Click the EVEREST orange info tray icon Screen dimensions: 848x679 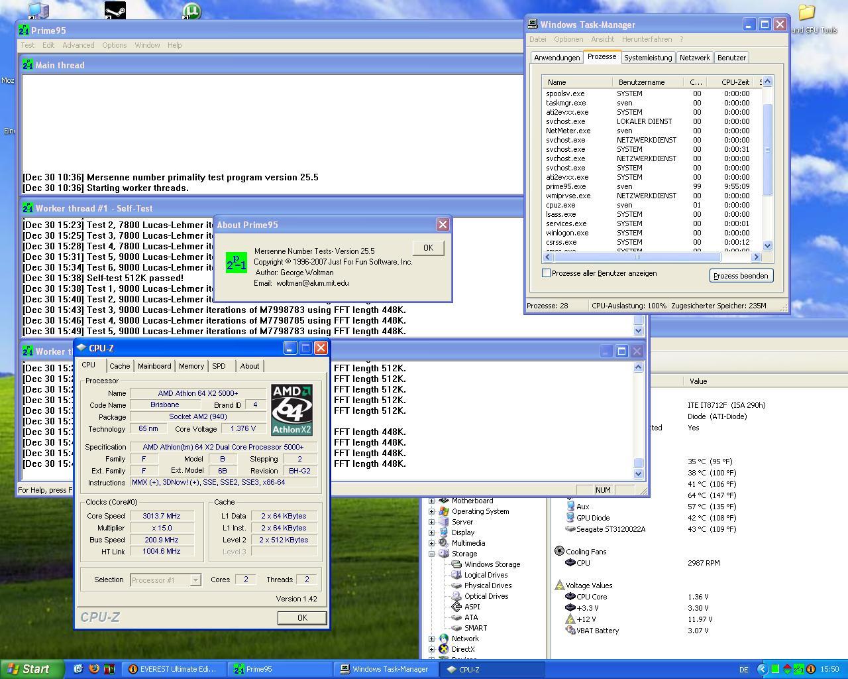812,669
